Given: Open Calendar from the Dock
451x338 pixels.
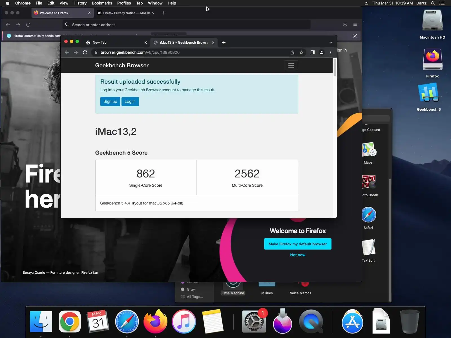Looking at the screenshot, I should pyautogui.click(x=98, y=321).
